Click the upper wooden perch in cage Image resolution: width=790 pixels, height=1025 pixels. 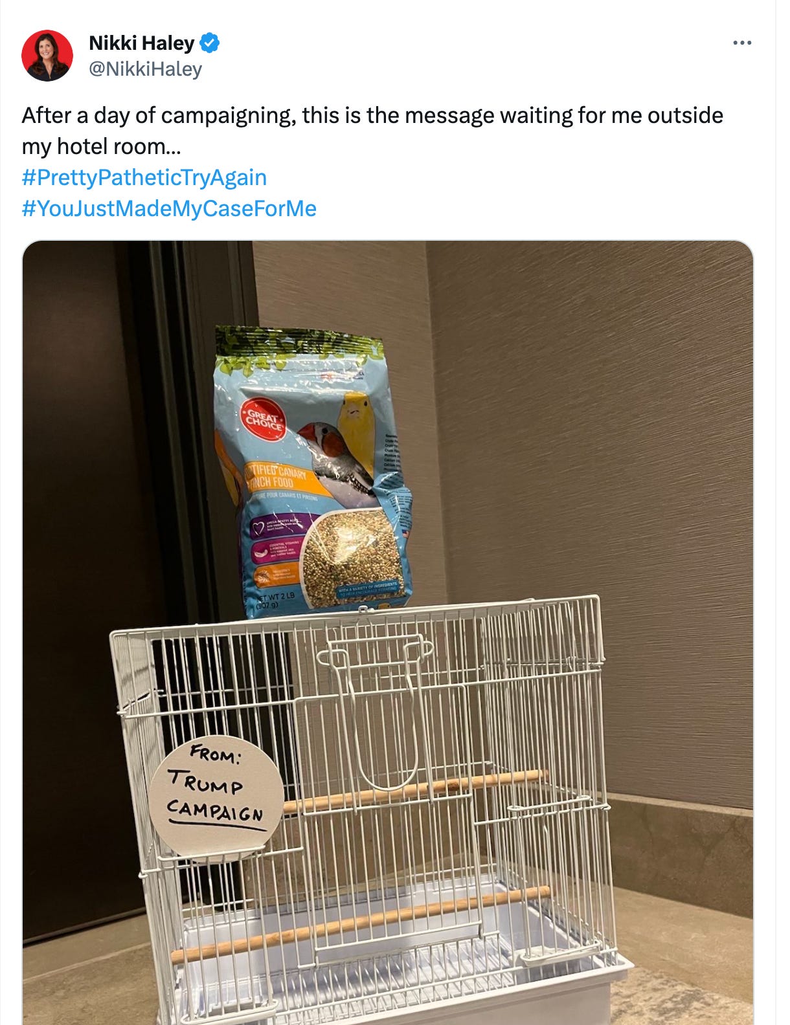point(414,791)
